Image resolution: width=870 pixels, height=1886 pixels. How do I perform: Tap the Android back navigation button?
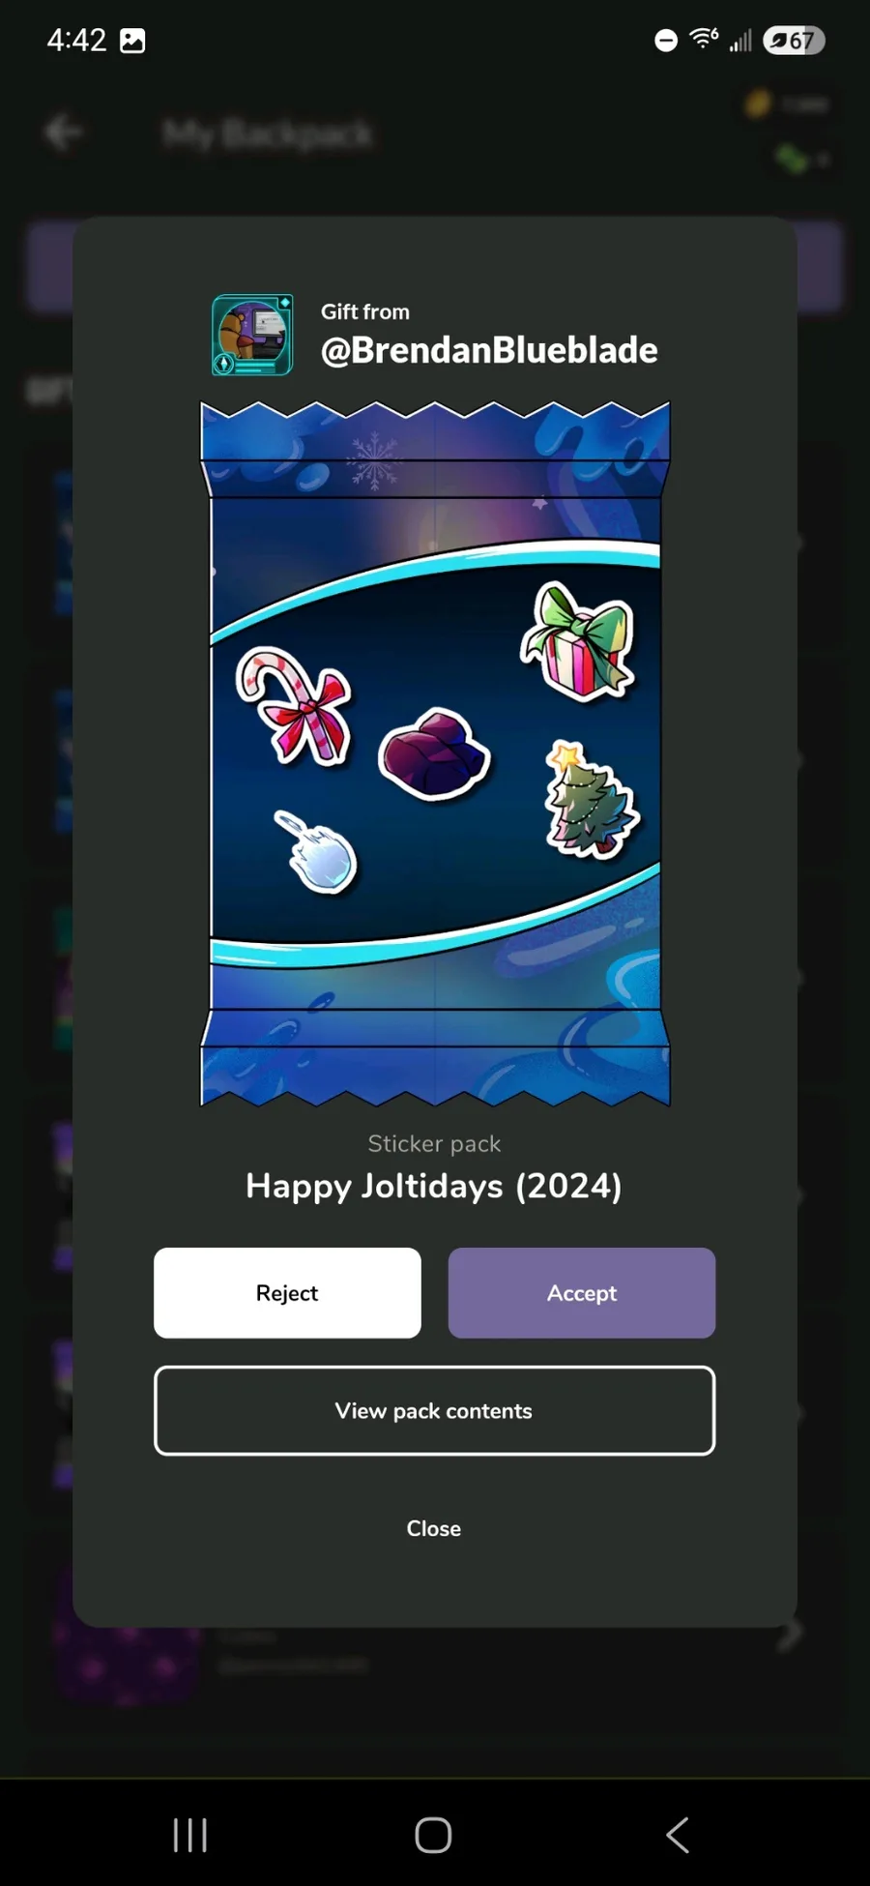tap(678, 1835)
